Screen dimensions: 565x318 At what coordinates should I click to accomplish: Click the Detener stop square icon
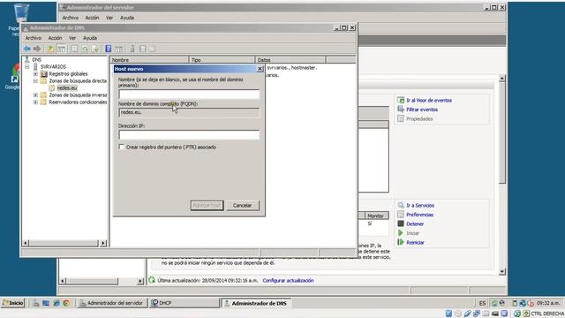(x=401, y=223)
